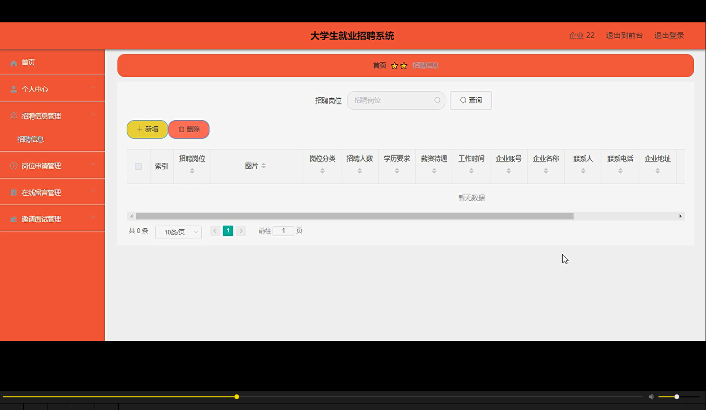The height and width of the screenshot is (410, 706).
Task: Sort by 招聘人数 column arrows
Action: click(360, 171)
